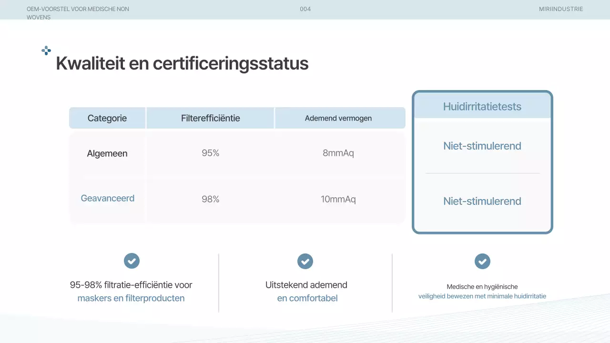Click the 10mmAq breathability value
The image size is (610, 343).
click(x=338, y=199)
